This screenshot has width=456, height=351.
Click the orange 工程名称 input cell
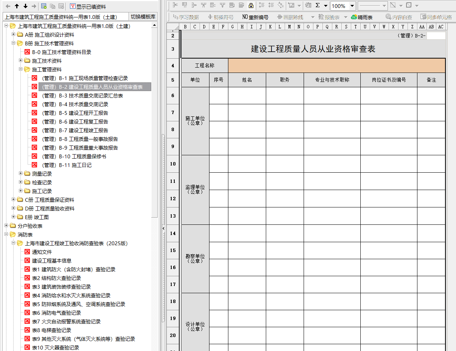[337, 65]
